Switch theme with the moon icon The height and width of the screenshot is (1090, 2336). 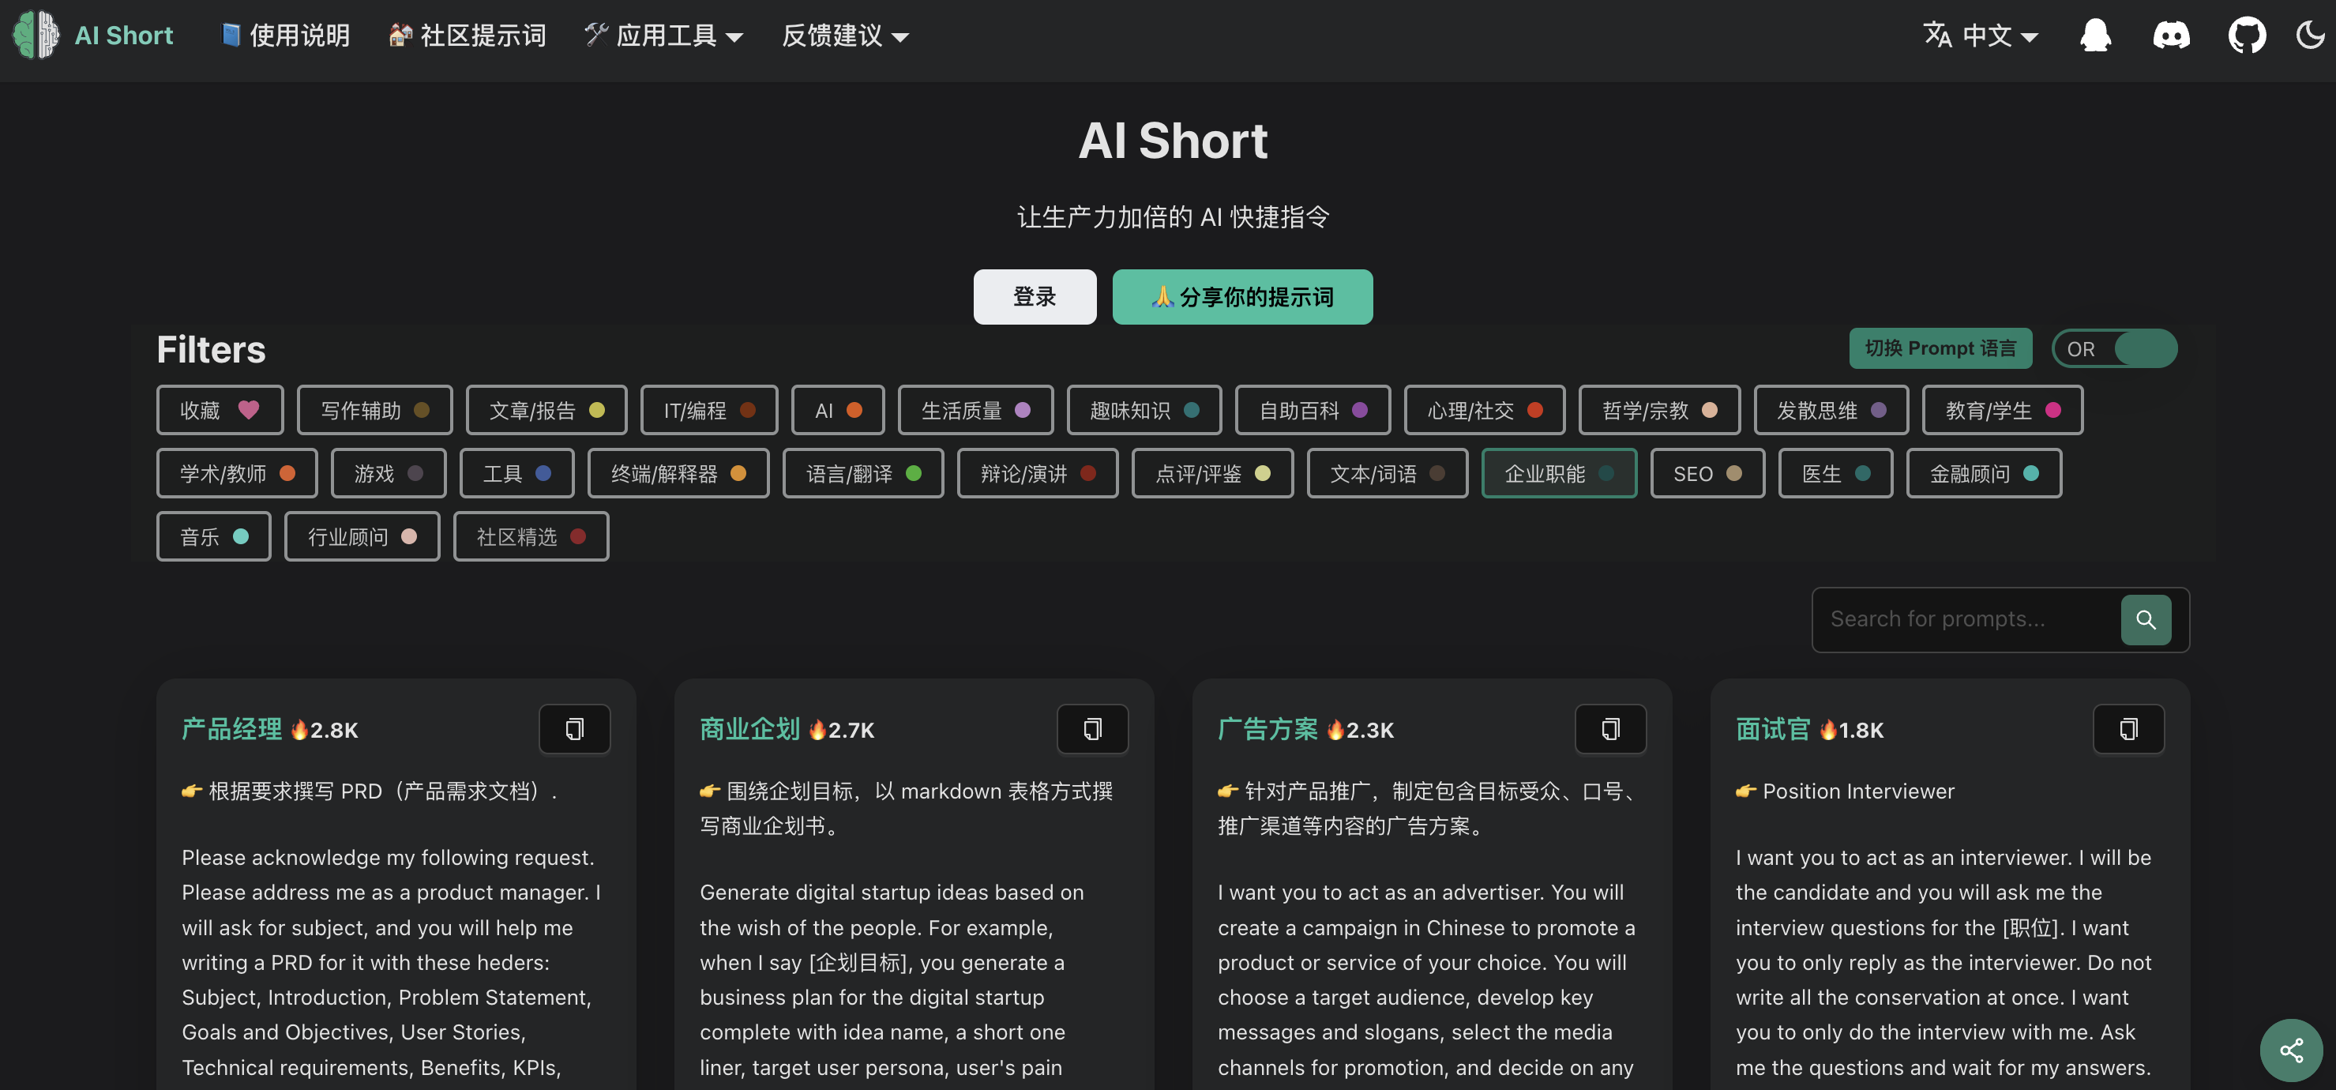[x=2310, y=36]
